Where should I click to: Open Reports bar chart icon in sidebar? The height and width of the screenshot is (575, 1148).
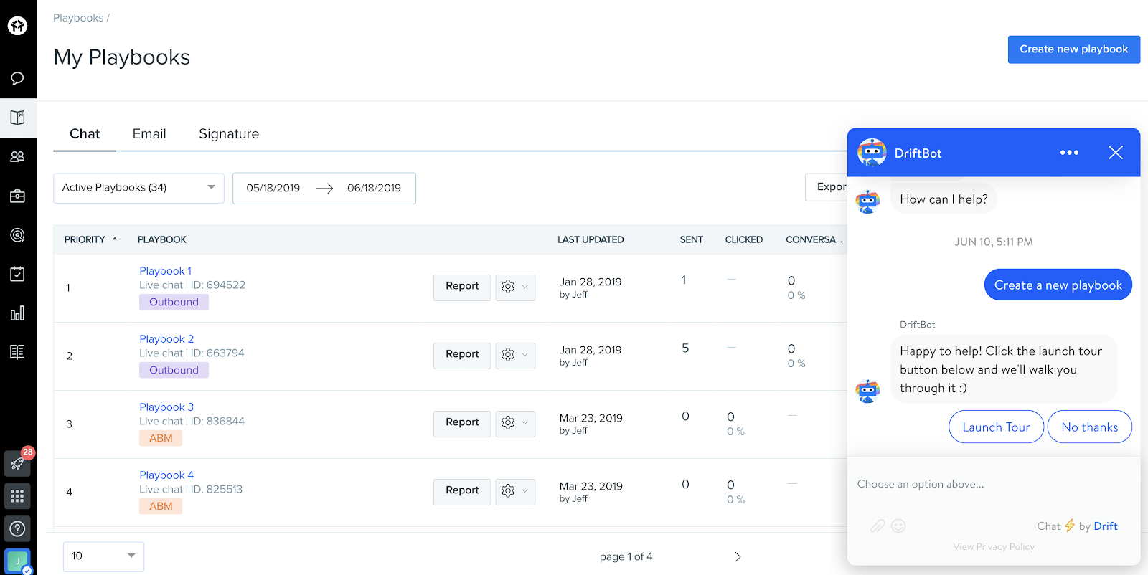tap(18, 313)
